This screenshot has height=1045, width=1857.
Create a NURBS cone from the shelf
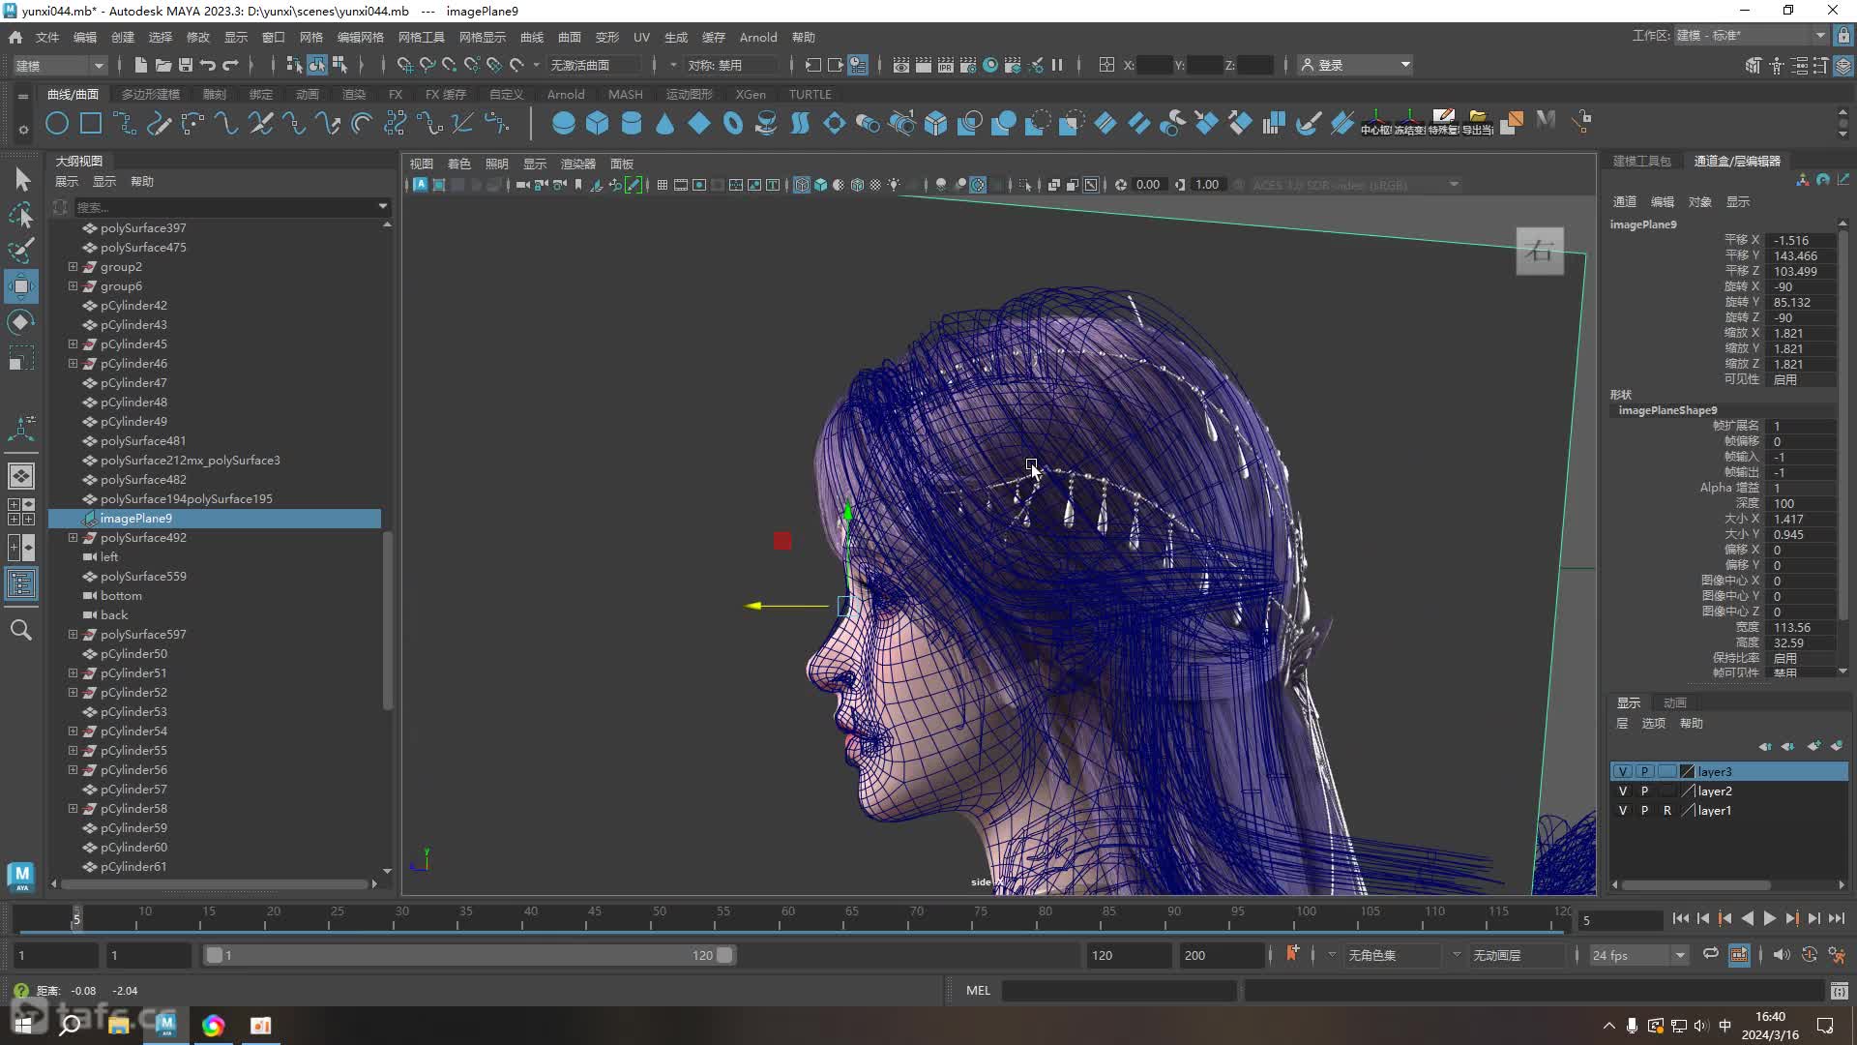tap(664, 123)
